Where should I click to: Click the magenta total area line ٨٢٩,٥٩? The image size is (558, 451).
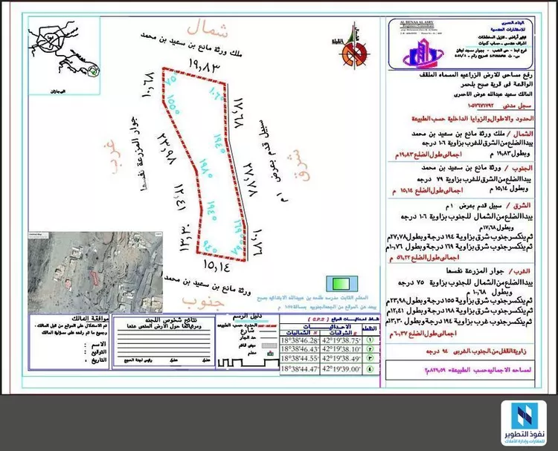(x=477, y=370)
